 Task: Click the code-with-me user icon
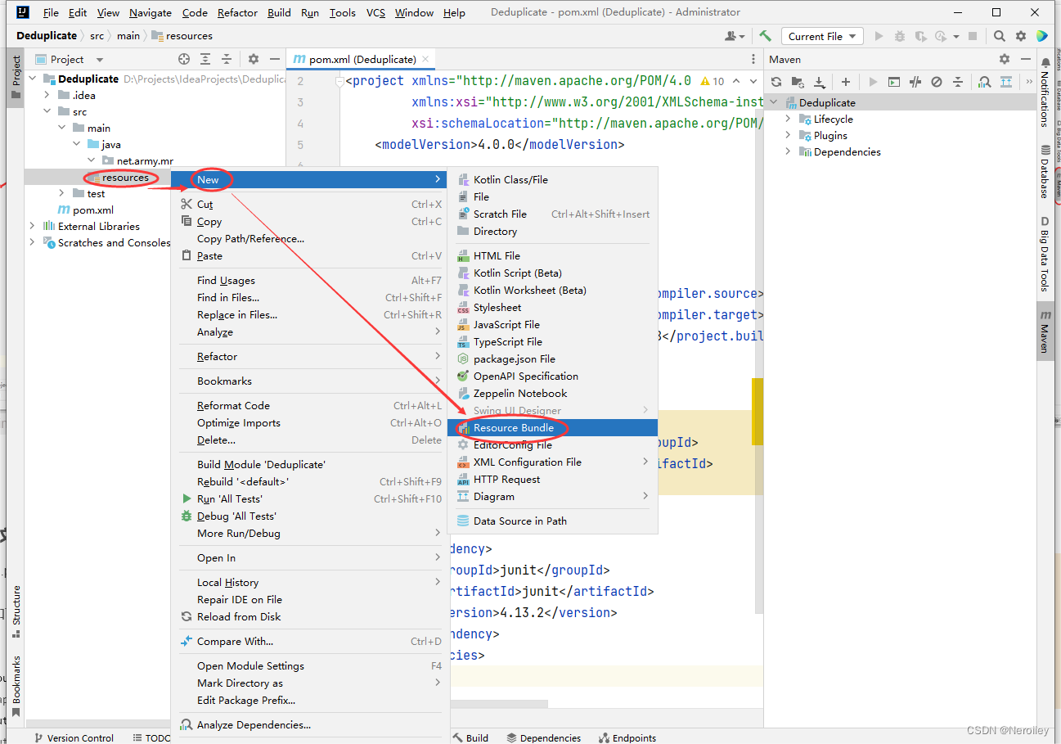(x=735, y=36)
